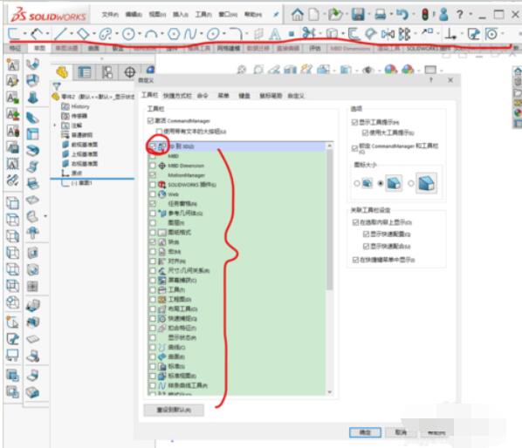Confirm with the 确定 button
Image resolution: width=522 pixels, height=448 pixels.
365,432
